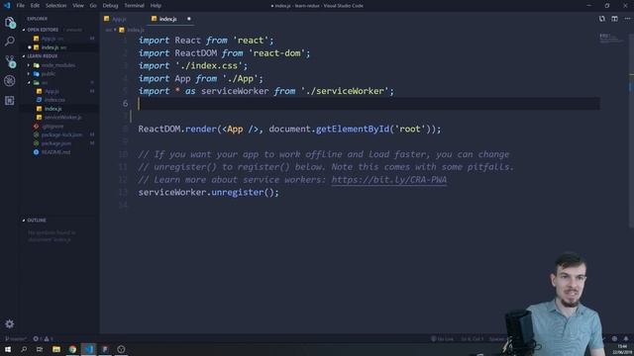Open .gitignore in the file tree
This screenshot has height=356, width=634.
click(x=53, y=127)
